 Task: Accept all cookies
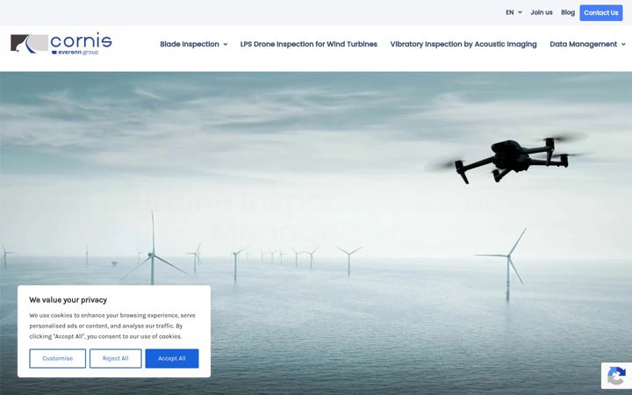coord(172,358)
